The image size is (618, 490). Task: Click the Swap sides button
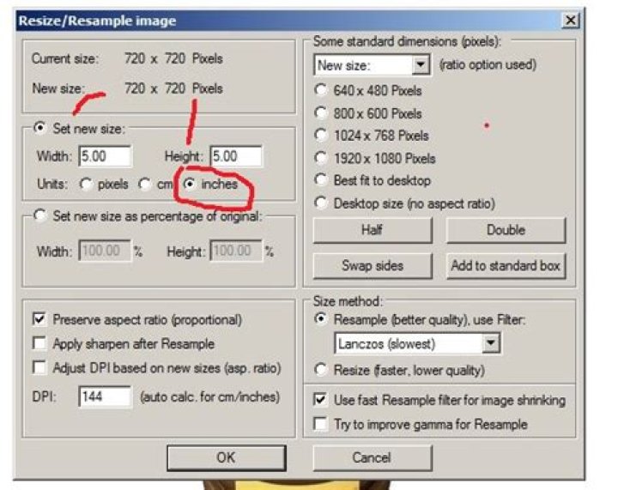[372, 266]
